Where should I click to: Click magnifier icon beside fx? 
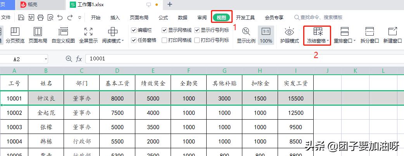[69, 59]
